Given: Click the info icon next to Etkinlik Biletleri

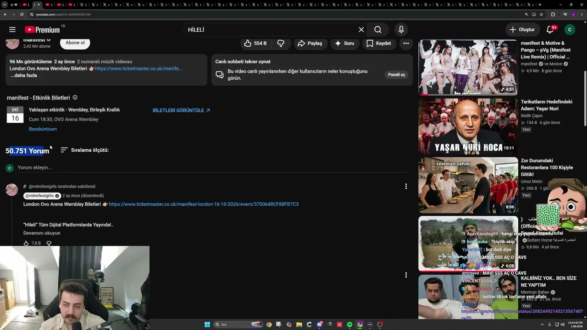Looking at the screenshot, I should tap(75, 98).
